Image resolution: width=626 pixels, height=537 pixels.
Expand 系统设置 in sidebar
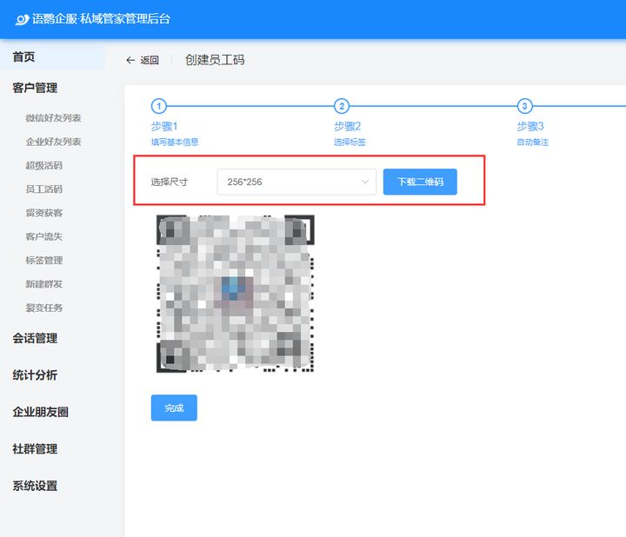[x=35, y=486]
